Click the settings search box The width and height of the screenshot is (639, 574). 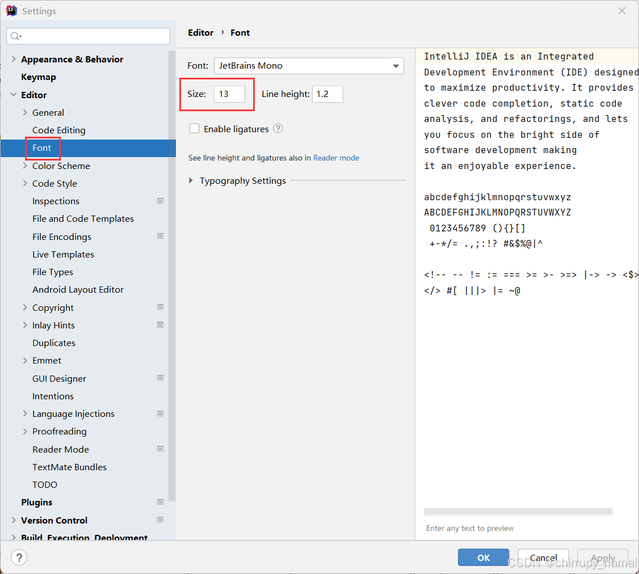point(88,36)
